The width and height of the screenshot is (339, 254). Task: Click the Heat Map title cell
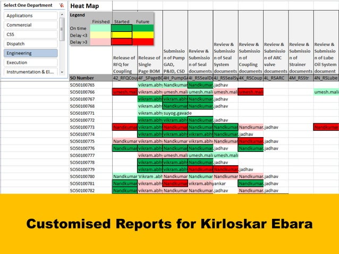coord(91,6)
